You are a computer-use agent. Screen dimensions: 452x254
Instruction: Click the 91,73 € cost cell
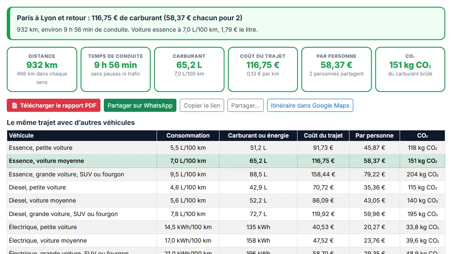pyautogui.click(x=323, y=148)
